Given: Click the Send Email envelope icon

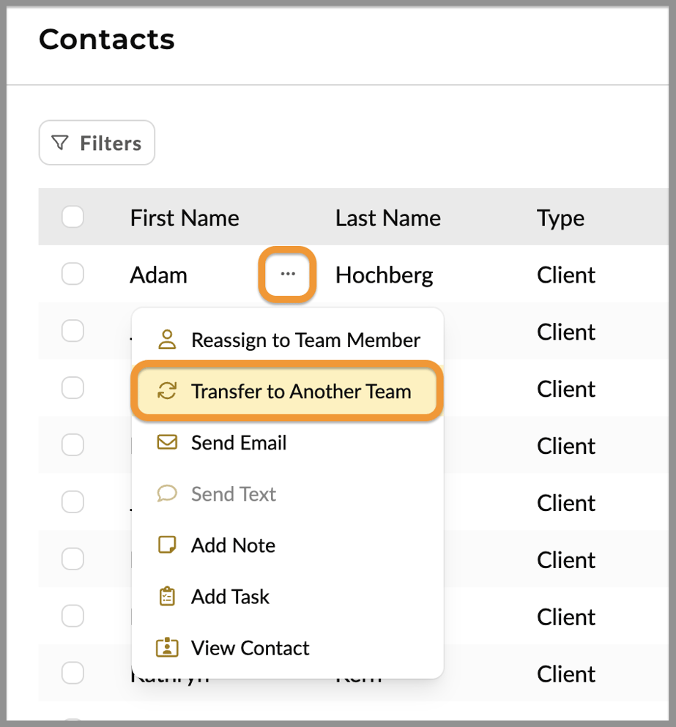Looking at the screenshot, I should 168,442.
